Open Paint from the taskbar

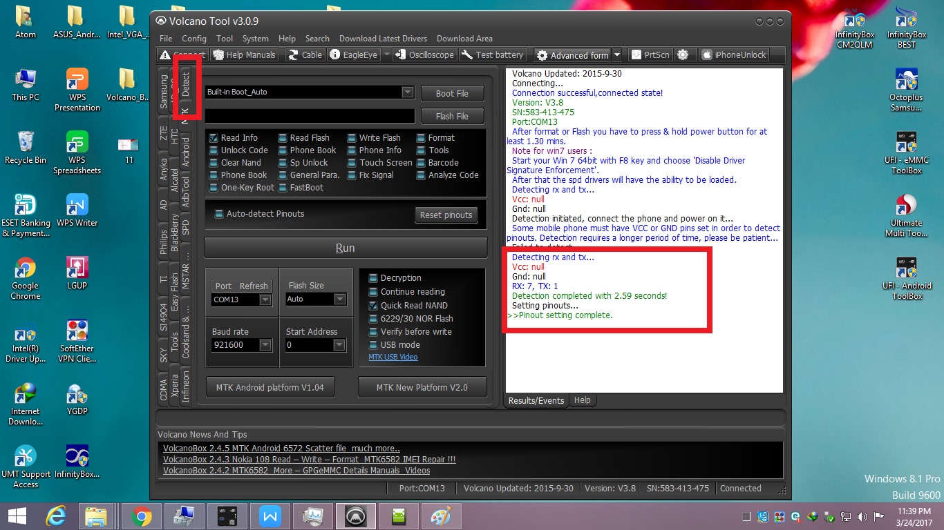441,516
